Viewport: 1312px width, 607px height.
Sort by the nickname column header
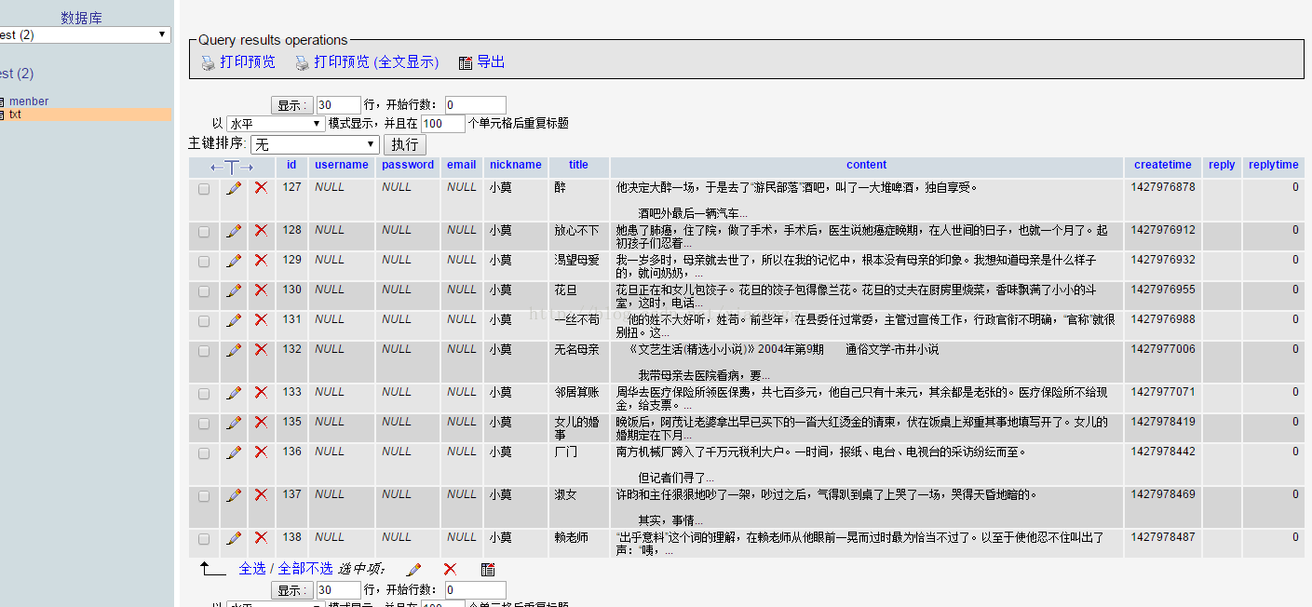516,165
